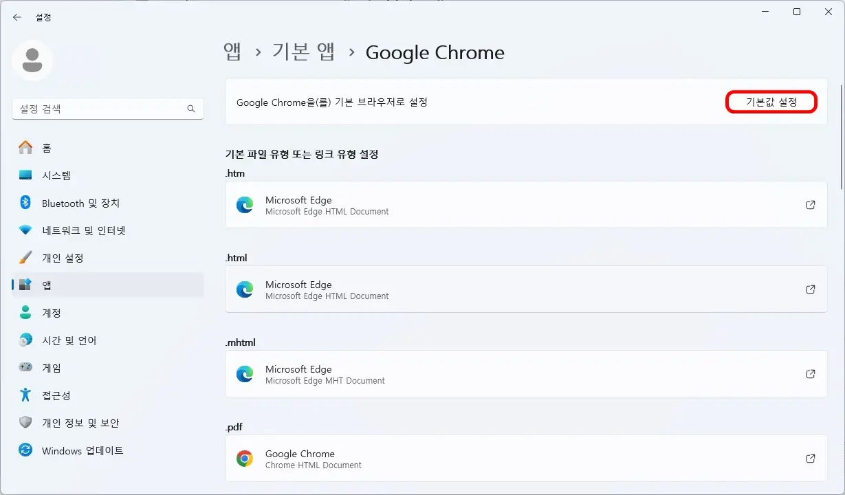Screen dimensions: 845x495
Task: Open the 홈 page in sidebar
Action: click(x=108, y=148)
